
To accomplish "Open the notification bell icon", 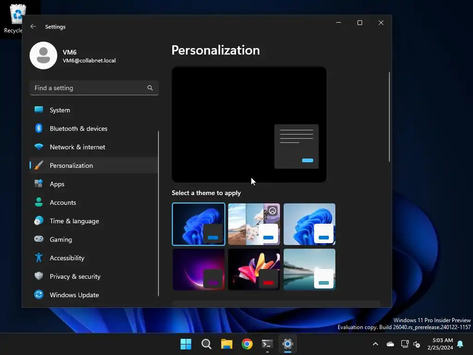I will (x=461, y=344).
